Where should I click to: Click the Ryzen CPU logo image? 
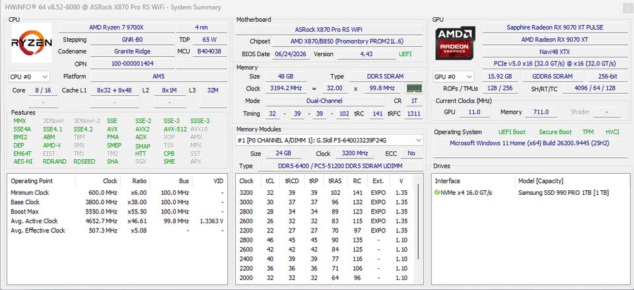pos(32,43)
